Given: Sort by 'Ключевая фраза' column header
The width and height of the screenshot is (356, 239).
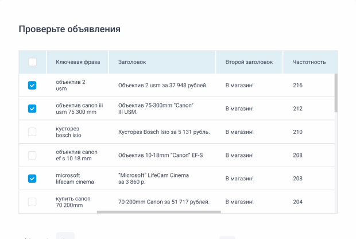Looking at the screenshot, I should pos(78,62).
